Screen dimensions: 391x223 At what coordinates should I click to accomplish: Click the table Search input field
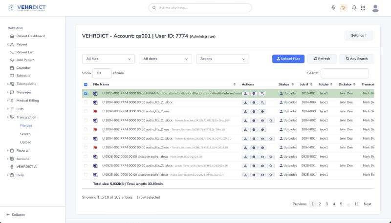click(x=345, y=73)
